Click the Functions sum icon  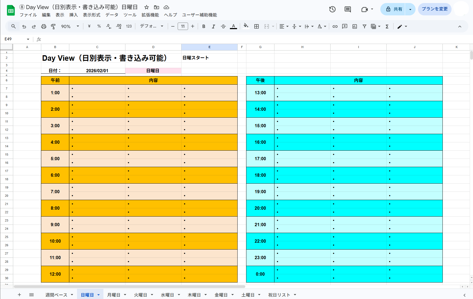[x=387, y=26]
